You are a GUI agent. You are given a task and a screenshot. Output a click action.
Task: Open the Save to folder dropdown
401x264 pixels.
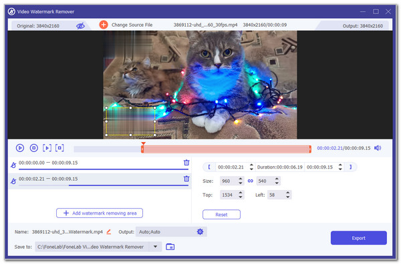click(155, 247)
